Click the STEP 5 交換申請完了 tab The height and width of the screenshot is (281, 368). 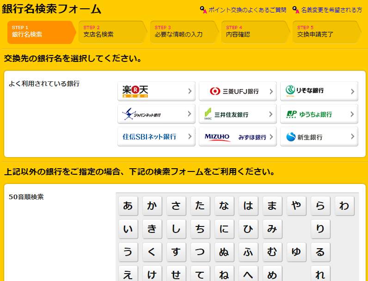coord(327,32)
